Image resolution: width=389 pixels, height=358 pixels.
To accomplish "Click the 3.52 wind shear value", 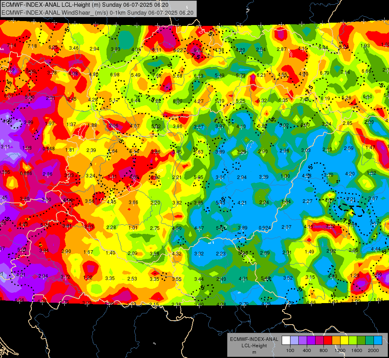I will coord(288,278).
